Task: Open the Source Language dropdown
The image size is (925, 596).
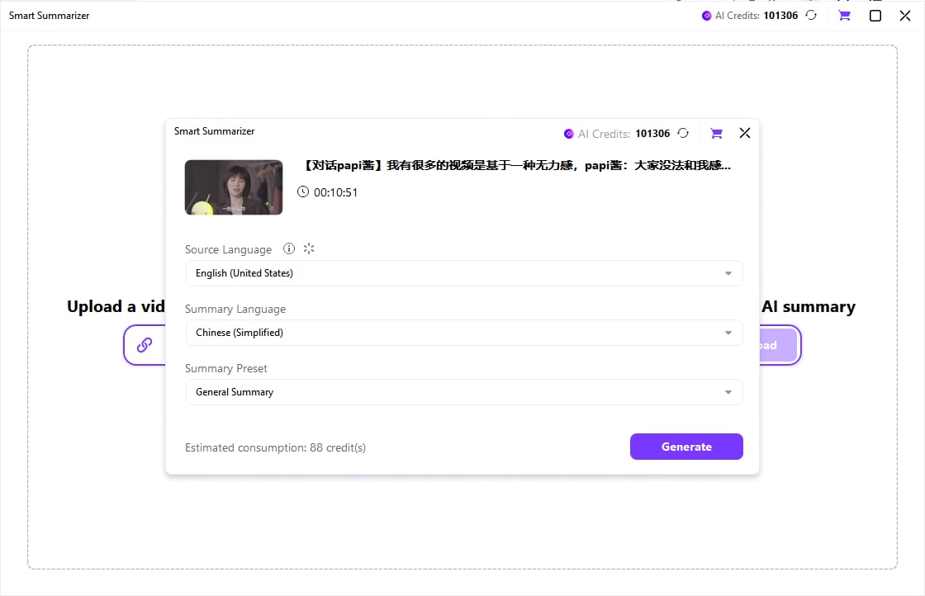Action: 463,273
